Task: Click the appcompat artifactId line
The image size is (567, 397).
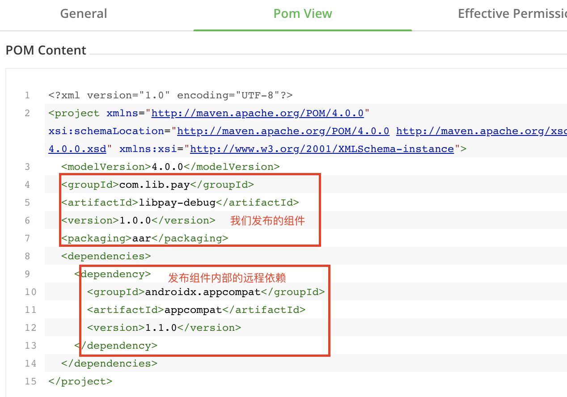Action: click(x=193, y=310)
